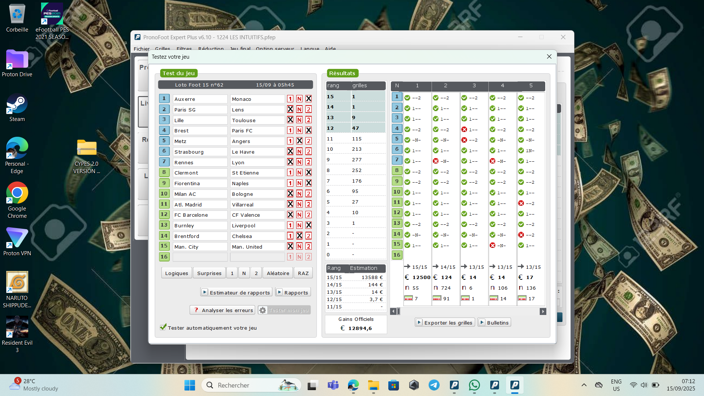Open the Fichier menu
This screenshot has height=396, width=704.
coord(142,49)
